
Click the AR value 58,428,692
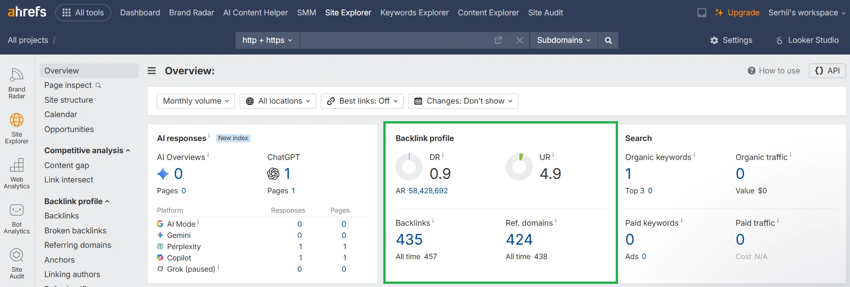[x=428, y=191]
